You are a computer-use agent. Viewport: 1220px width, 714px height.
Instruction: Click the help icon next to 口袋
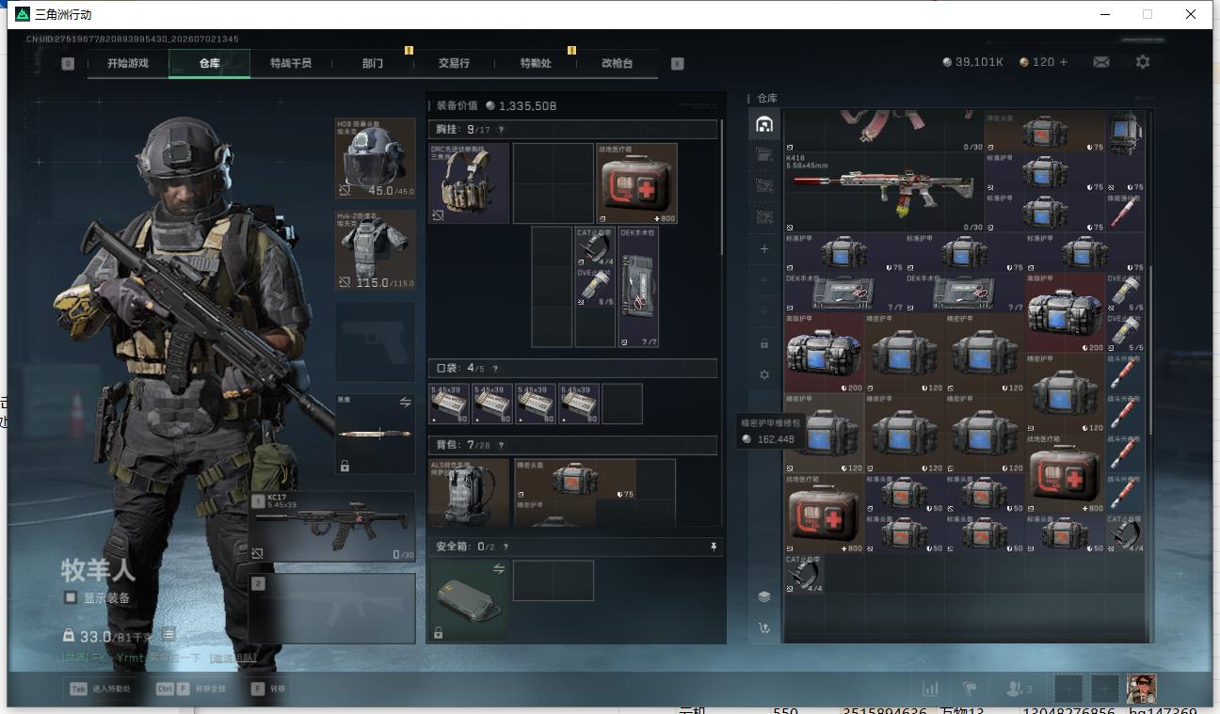pyautogui.click(x=495, y=369)
